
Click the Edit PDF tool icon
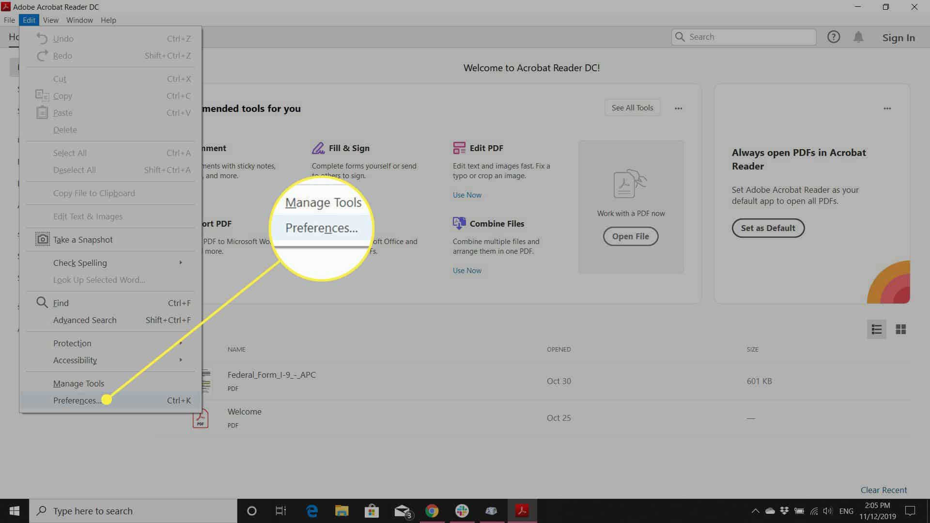[459, 148]
